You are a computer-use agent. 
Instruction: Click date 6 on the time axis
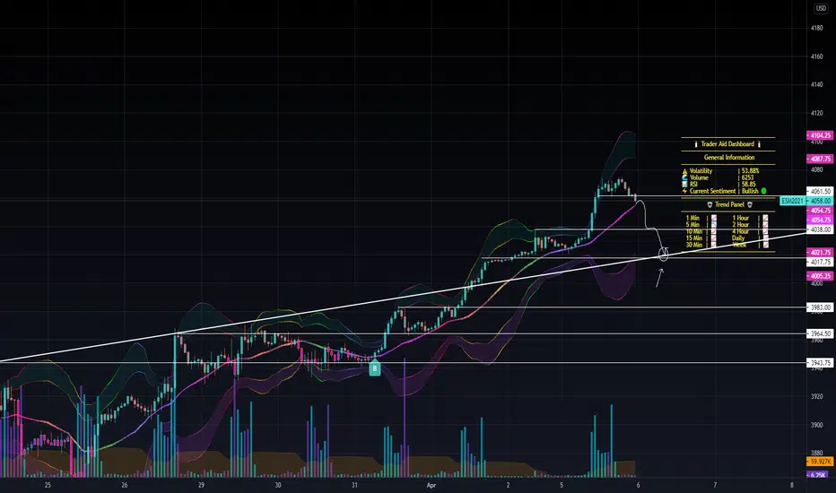(x=638, y=485)
